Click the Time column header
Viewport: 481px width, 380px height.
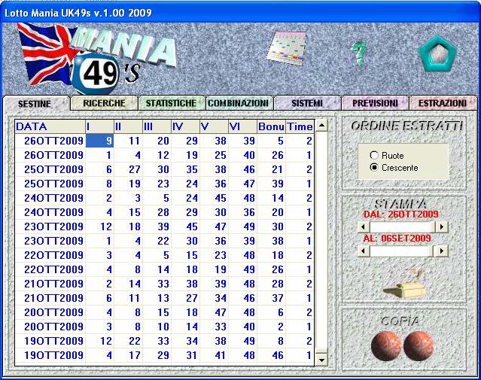click(x=300, y=126)
